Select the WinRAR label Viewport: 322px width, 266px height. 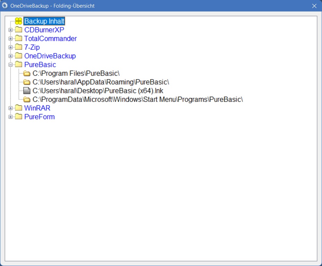pyautogui.click(x=37, y=108)
